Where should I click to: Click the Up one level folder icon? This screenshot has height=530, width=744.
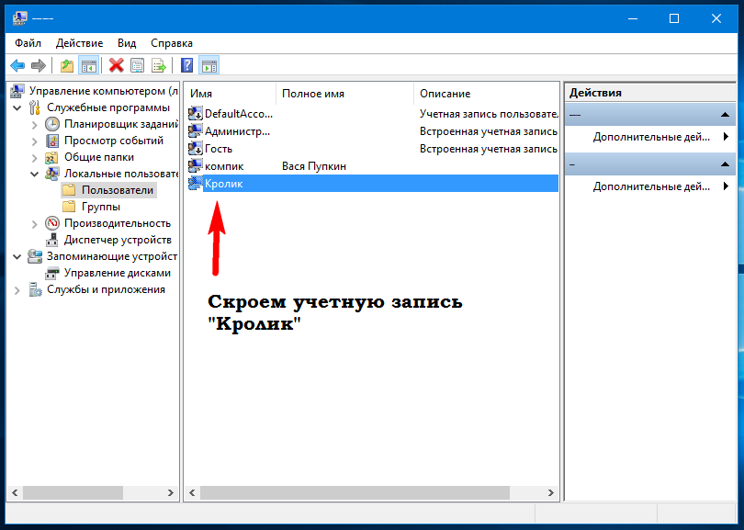(x=67, y=65)
